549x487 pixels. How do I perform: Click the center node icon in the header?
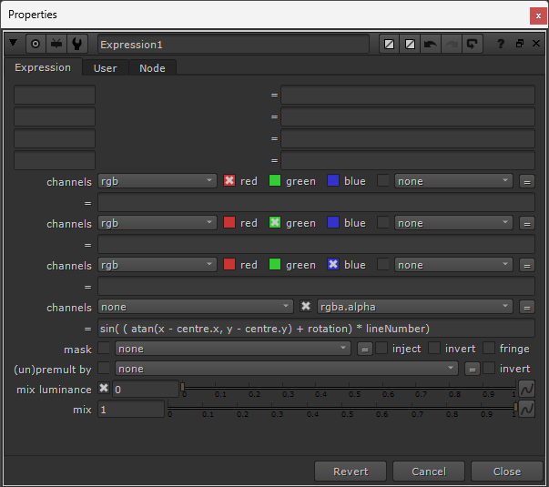[36, 44]
